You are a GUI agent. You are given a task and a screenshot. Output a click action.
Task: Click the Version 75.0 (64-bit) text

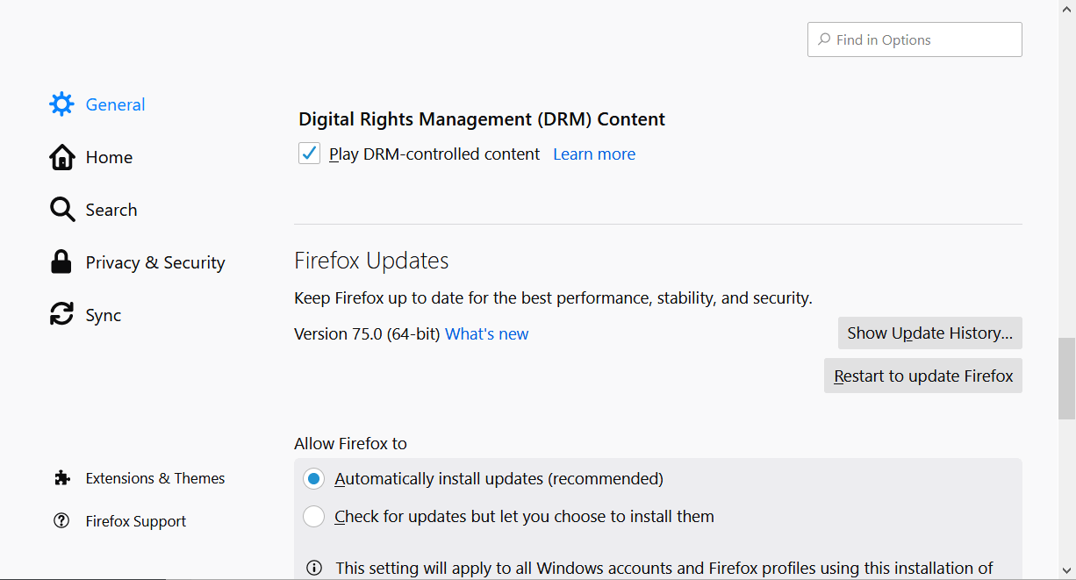(x=367, y=334)
